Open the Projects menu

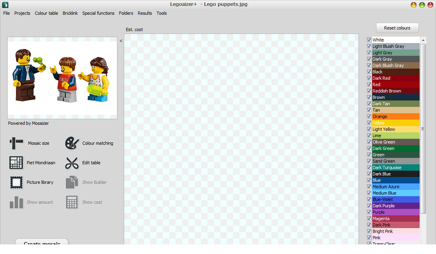22,13
